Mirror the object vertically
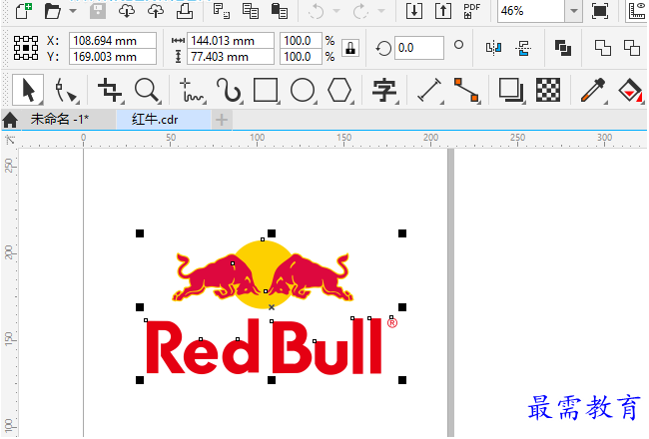The image size is (649, 439). [523, 48]
